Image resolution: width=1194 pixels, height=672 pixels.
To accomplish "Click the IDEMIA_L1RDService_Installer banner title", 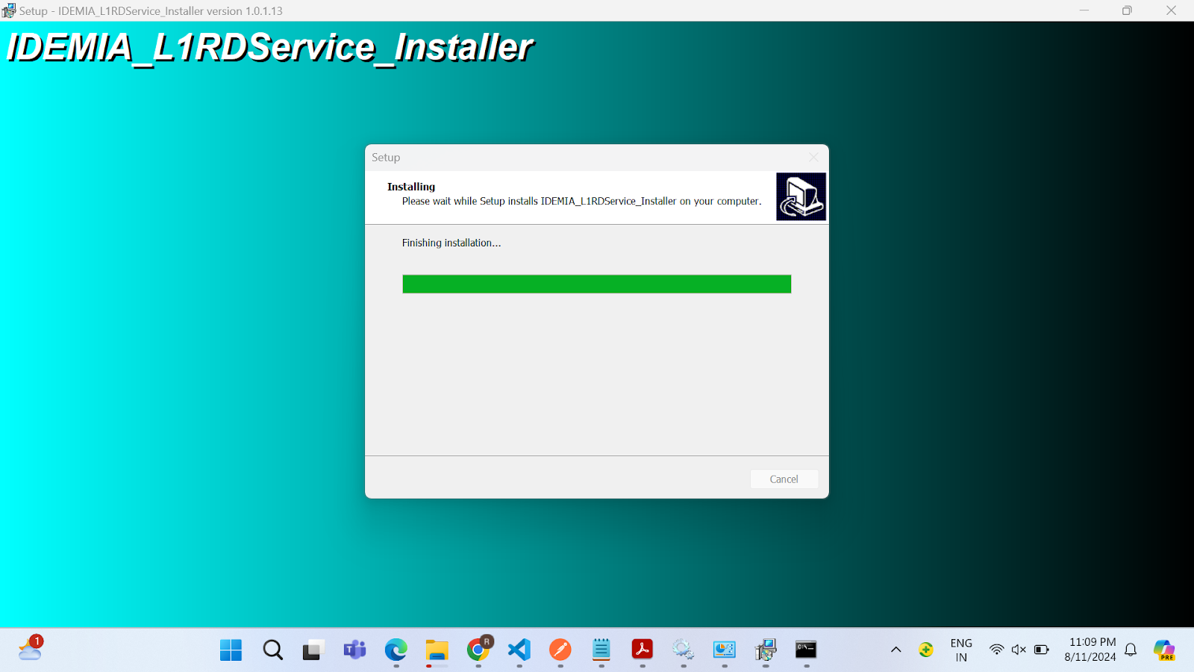I will click(x=269, y=48).
